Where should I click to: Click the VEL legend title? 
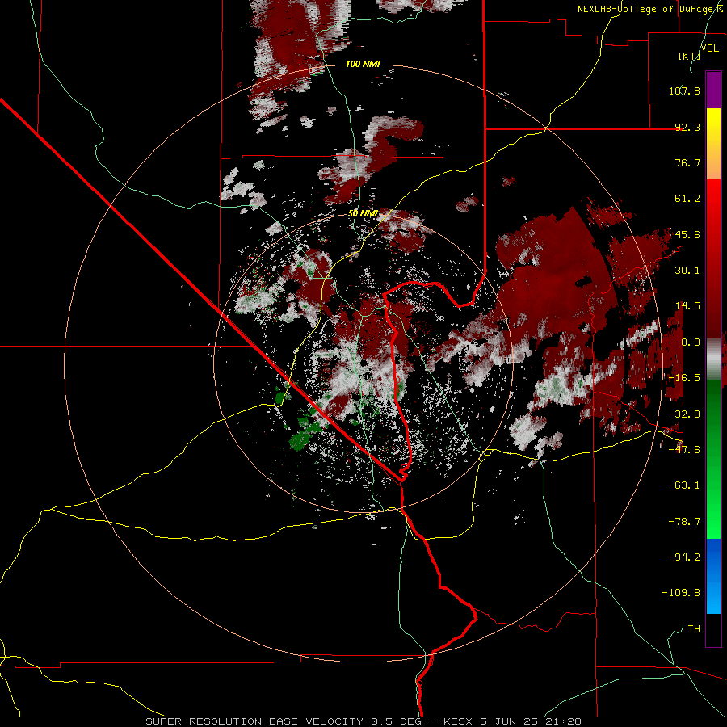[x=709, y=48]
